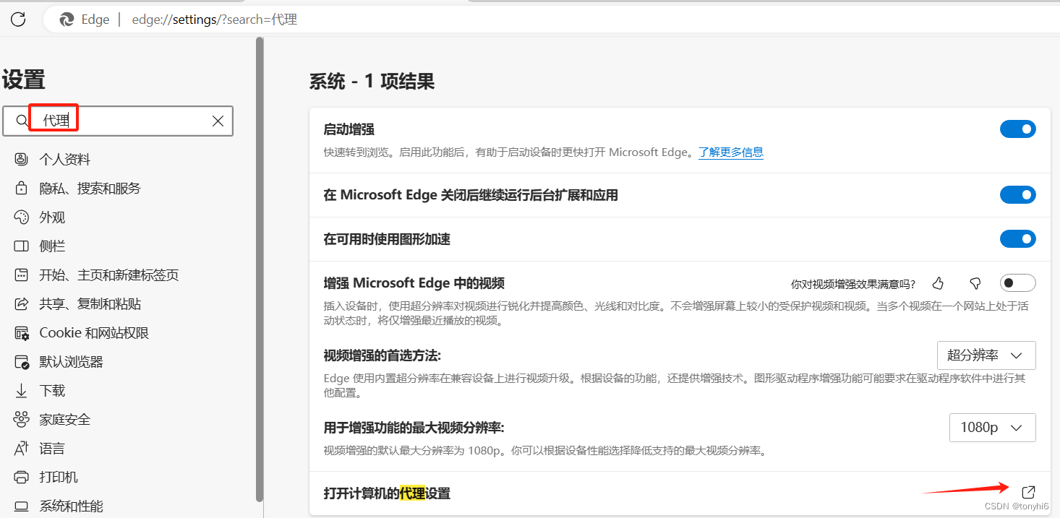Click the 默认浏览器 icon
The width and height of the screenshot is (1060, 518).
point(22,361)
